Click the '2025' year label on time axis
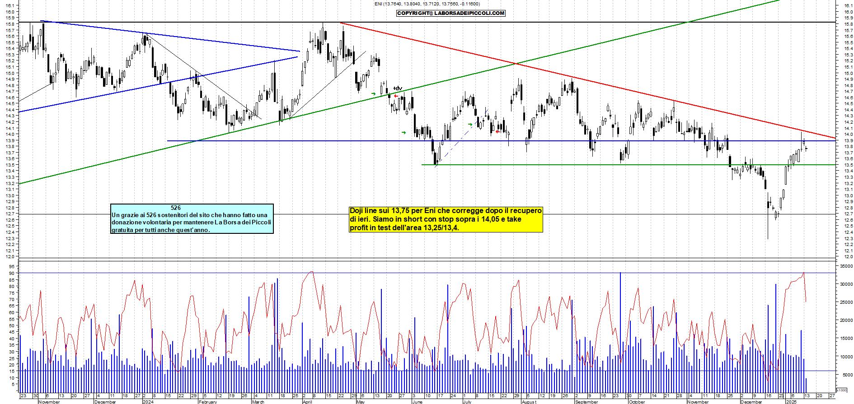The width and height of the screenshot is (854, 404). (791, 402)
